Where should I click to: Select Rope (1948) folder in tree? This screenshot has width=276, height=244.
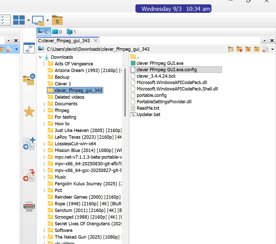[84, 204]
